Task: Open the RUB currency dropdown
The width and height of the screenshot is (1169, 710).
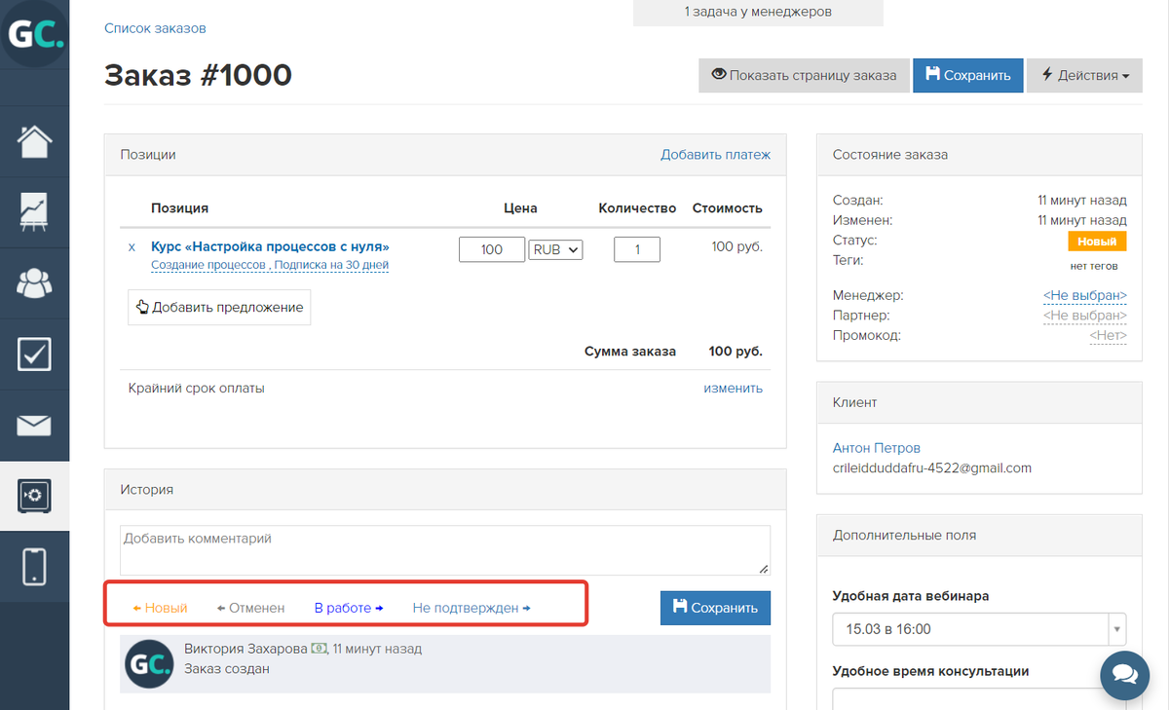Action: click(556, 249)
